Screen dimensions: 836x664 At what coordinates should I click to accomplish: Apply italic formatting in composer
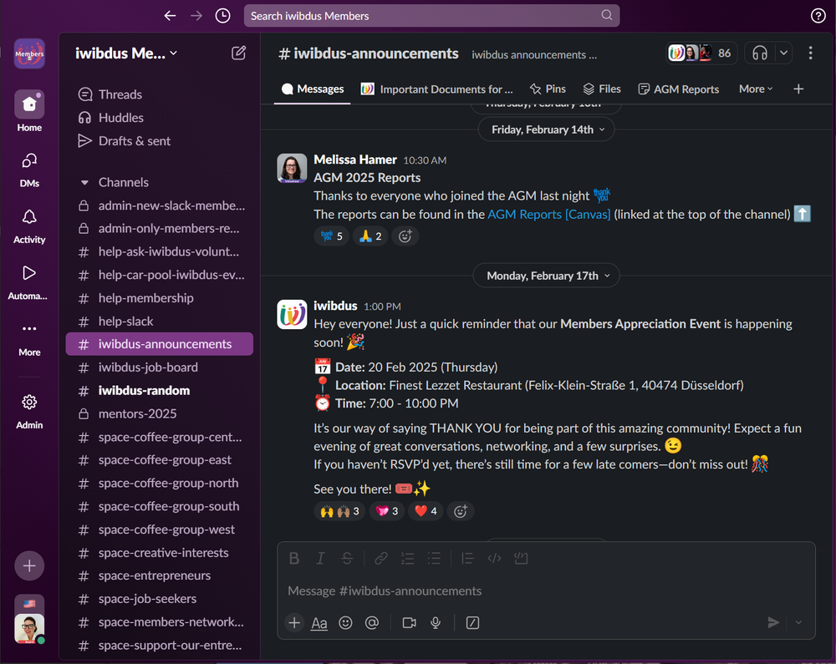[x=320, y=558]
